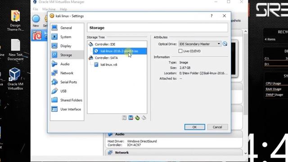Image resolution: width=288 pixels, height=162 pixels.
Task: Close the kali linux Settings dialog
Action: [x=224, y=16]
